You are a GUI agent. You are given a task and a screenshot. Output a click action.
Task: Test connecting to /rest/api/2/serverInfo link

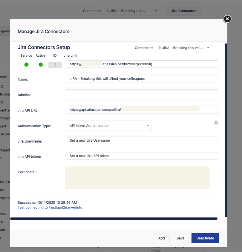[x=50, y=207]
